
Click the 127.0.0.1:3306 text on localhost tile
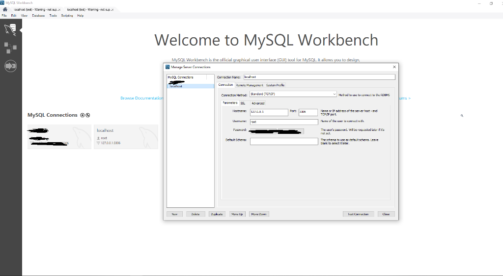tap(111, 143)
